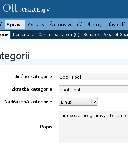Click the Popis label
Image resolution: width=128 pixels, height=149 pixels.
point(47,127)
